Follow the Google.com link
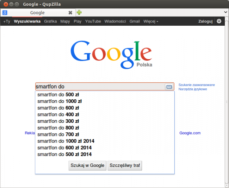Viewport: 229px width, 188px height. click(x=190, y=133)
